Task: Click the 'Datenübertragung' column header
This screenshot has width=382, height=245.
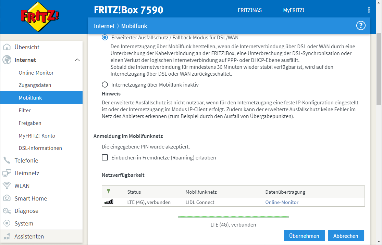Action: pos(285,192)
